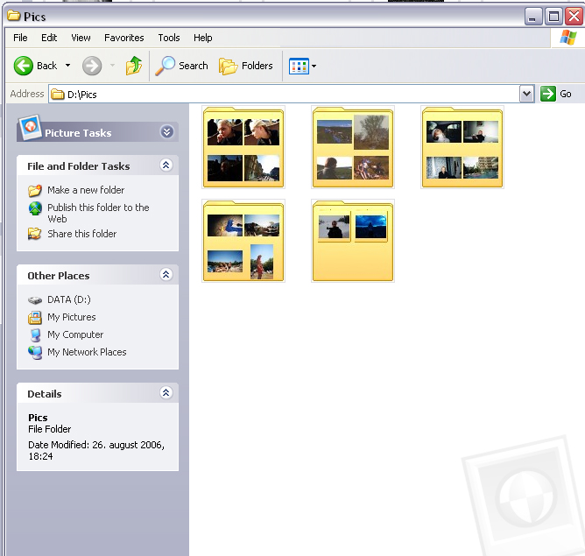Click the Windows flag logo
585x556 pixels.
(x=567, y=38)
